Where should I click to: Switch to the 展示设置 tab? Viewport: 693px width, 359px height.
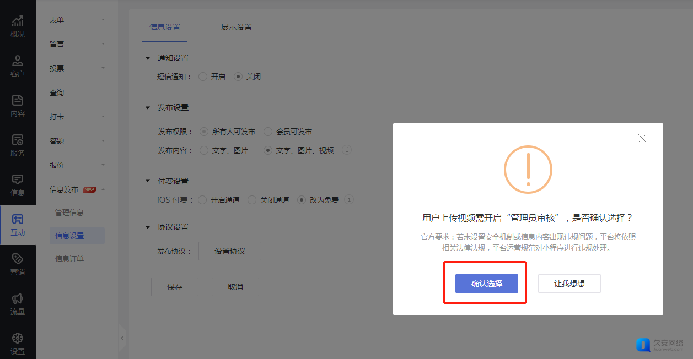click(x=237, y=27)
